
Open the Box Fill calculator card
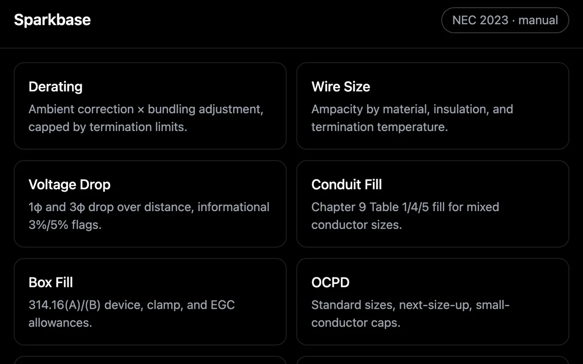150,301
